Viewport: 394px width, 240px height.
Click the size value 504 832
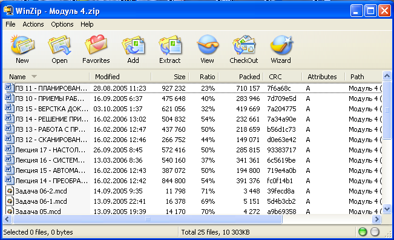tap(174, 119)
